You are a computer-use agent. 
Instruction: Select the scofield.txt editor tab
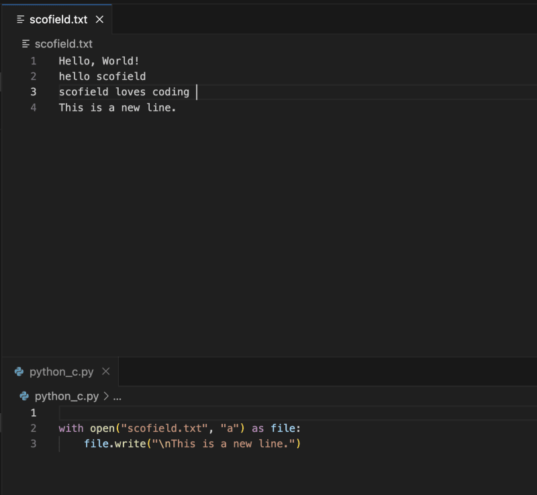57,19
